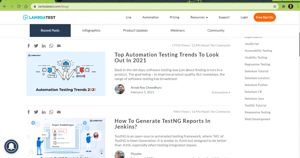Expand the Resources dropdown menu
This screenshot has width=300, height=158.
coord(199,18)
